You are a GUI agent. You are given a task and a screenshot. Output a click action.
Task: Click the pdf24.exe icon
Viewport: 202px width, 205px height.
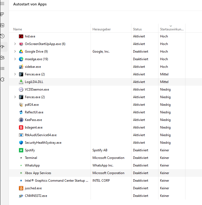[x=21, y=105]
